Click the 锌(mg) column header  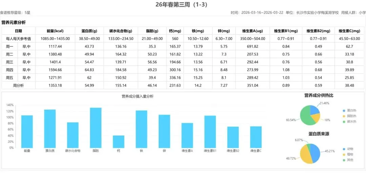click(x=224, y=31)
